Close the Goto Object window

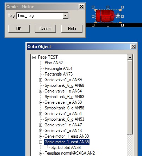pos(133,47)
